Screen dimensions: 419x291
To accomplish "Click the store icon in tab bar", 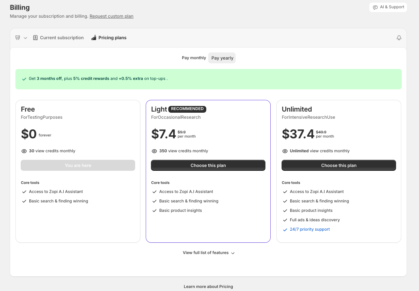I will coord(18,38).
